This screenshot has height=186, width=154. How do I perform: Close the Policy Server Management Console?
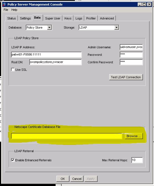(149, 4)
